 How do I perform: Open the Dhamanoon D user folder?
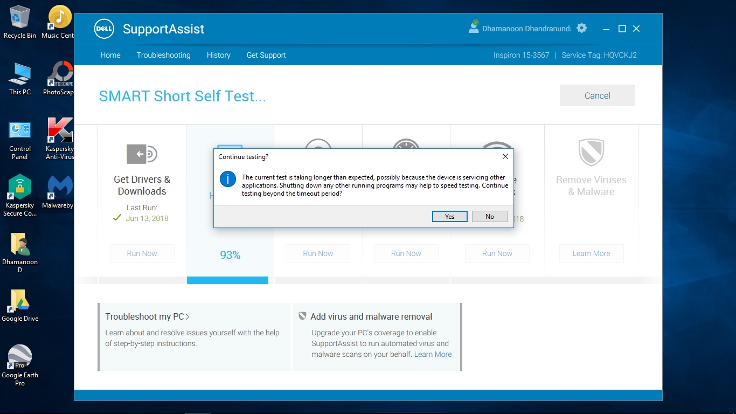tap(20, 253)
